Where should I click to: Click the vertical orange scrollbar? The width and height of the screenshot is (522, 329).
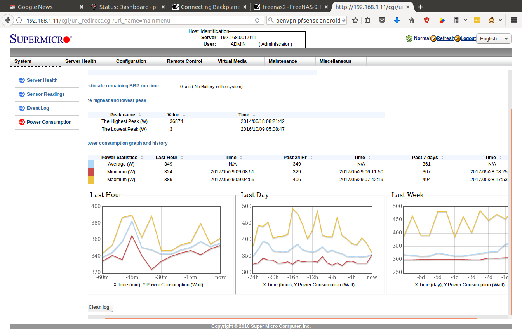coord(511,212)
